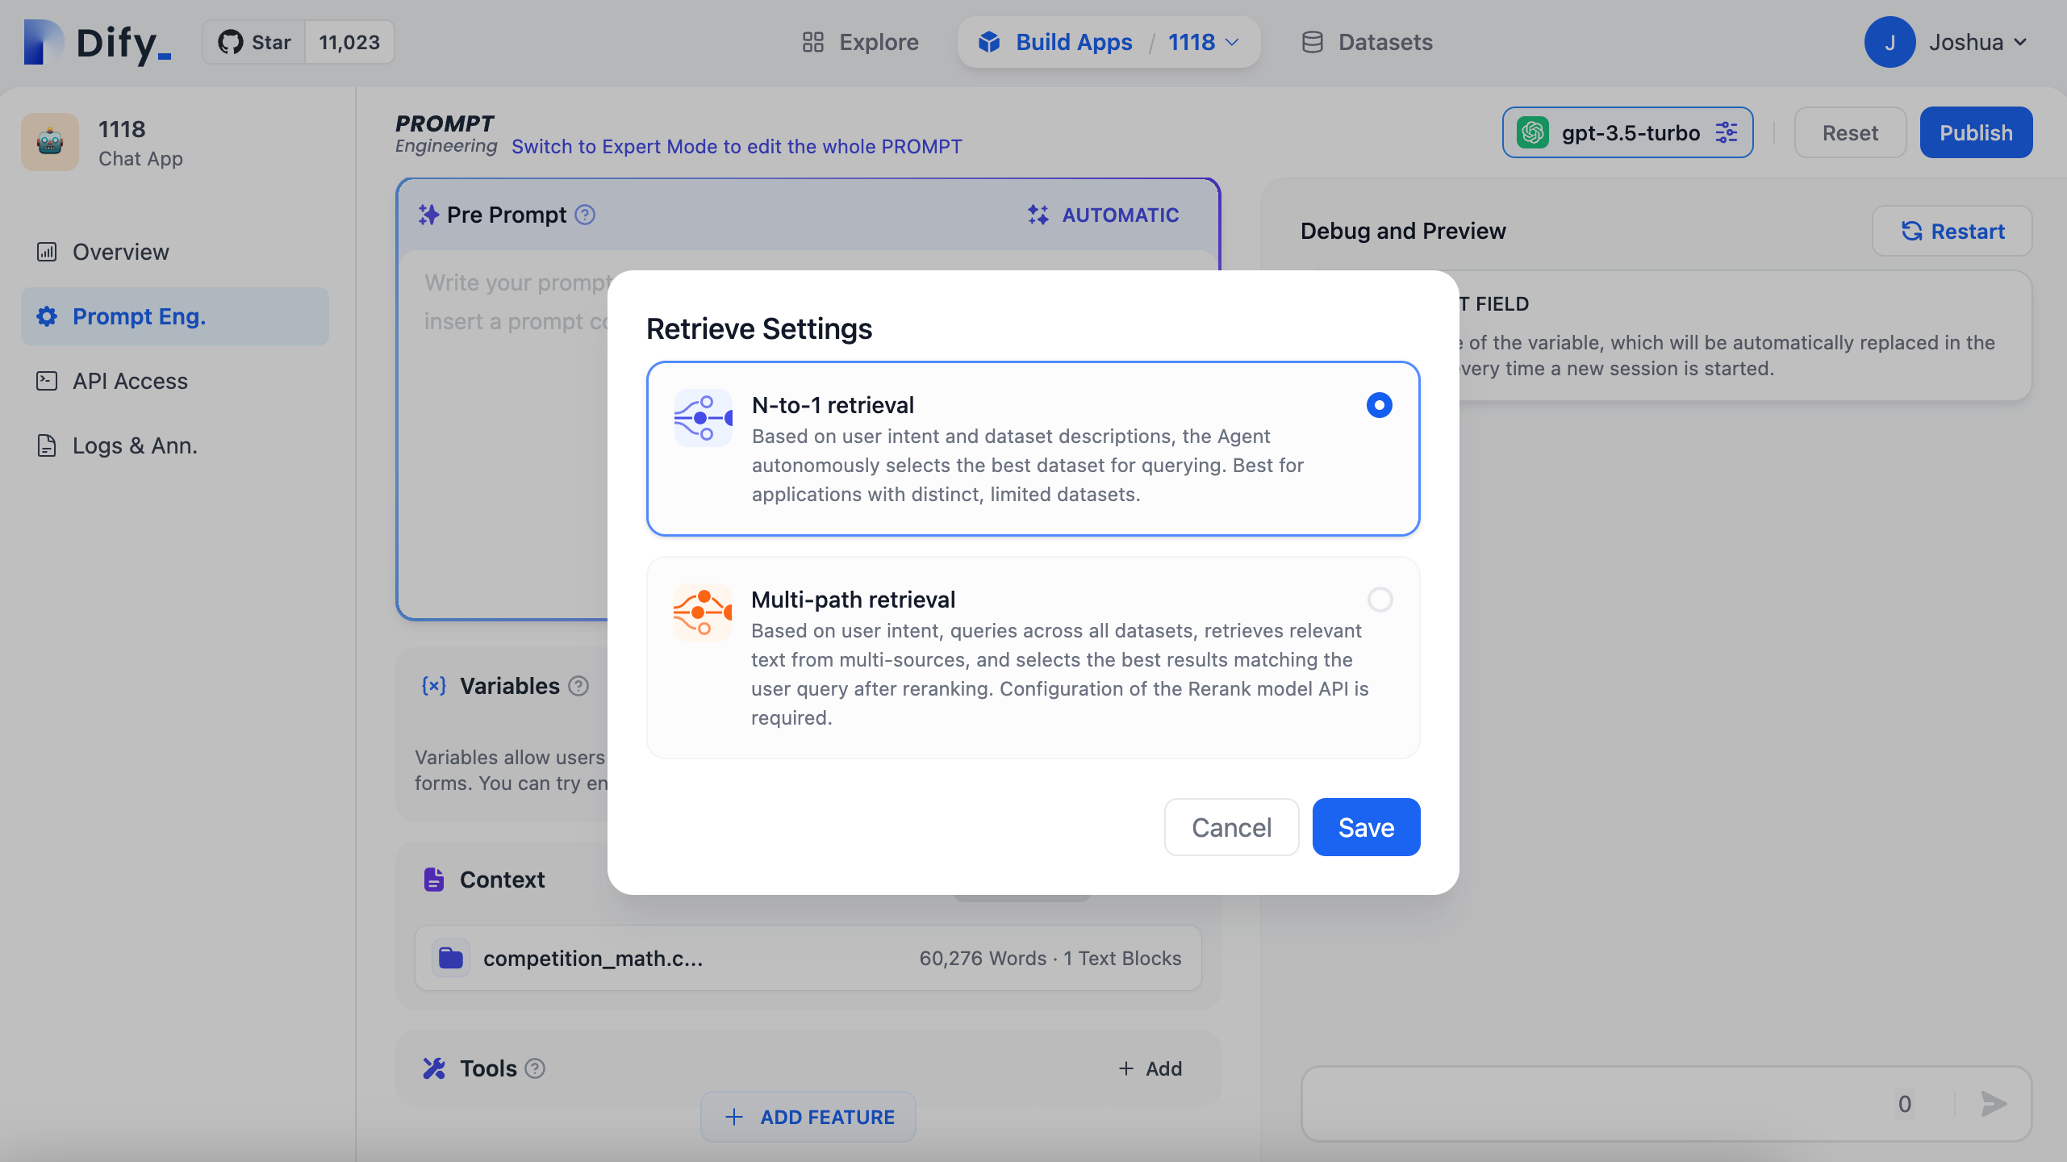Click Save in Retrieve Settings
The width and height of the screenshot is (2067, 1162).
coord(1366,827)
